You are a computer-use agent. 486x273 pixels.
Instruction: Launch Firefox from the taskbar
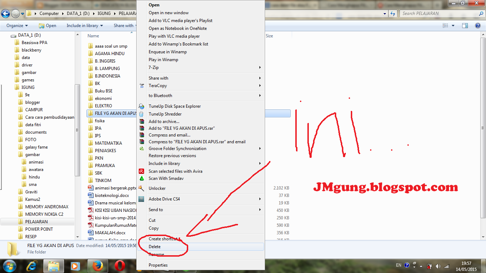pyautogui.click(x=97, y=266)
